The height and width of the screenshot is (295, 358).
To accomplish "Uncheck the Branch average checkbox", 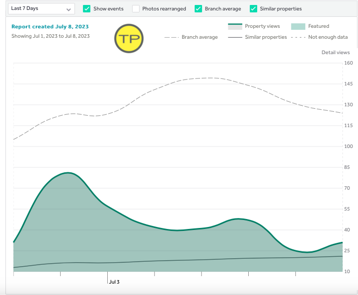I will tap(198, 9).
